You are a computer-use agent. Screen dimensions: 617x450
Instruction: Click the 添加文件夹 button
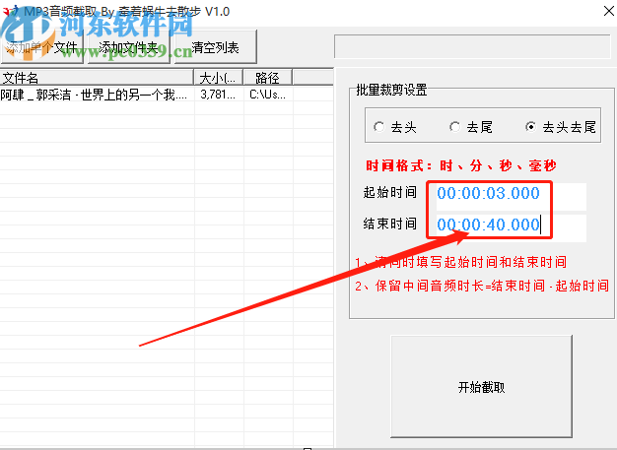(x=129, y=47)
